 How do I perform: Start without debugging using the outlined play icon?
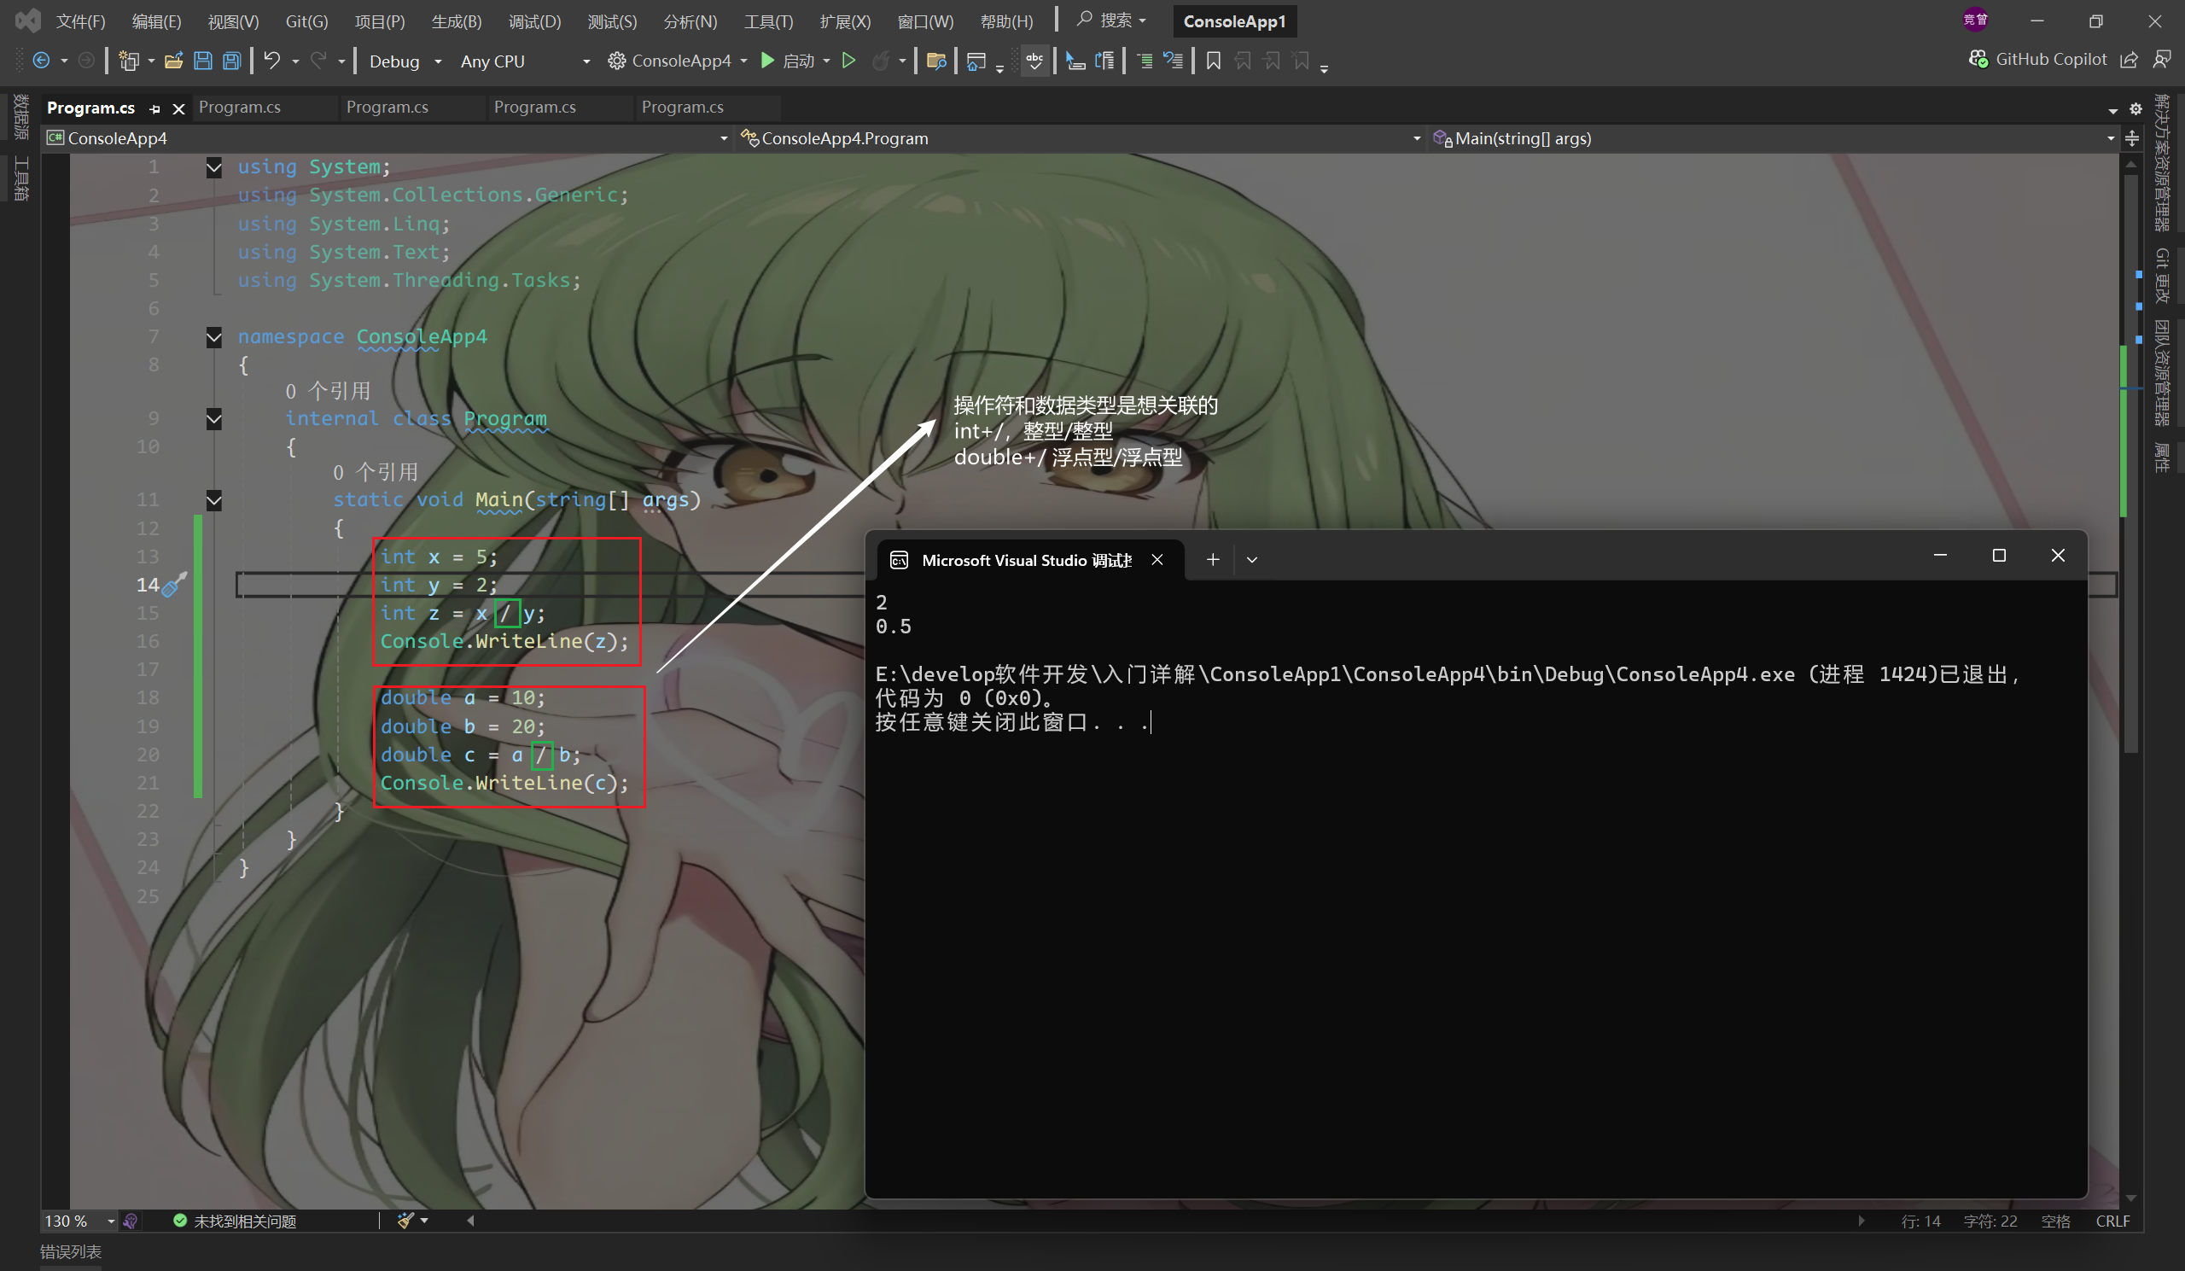tap(849, 61)
